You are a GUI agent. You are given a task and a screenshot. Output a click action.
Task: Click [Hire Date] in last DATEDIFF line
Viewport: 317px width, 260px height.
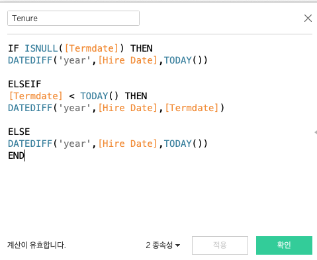128,144
